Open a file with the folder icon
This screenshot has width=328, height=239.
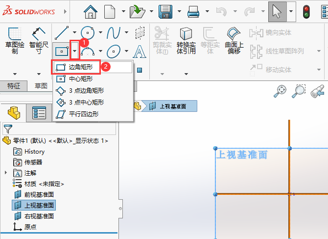(138, 11)
